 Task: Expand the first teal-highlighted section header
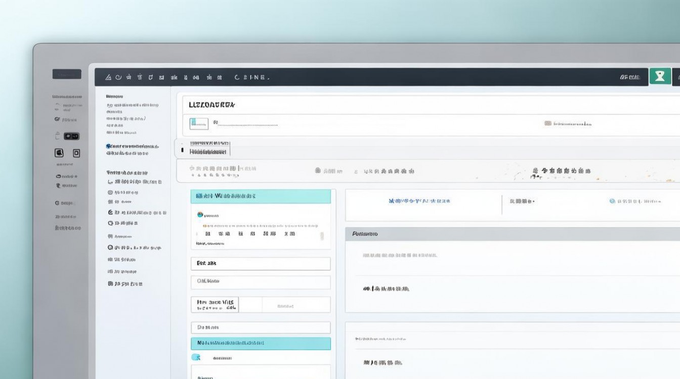coord(261,196)
